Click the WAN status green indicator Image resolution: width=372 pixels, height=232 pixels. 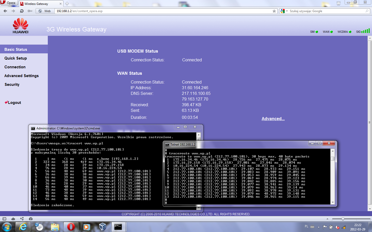pos(331,32)
